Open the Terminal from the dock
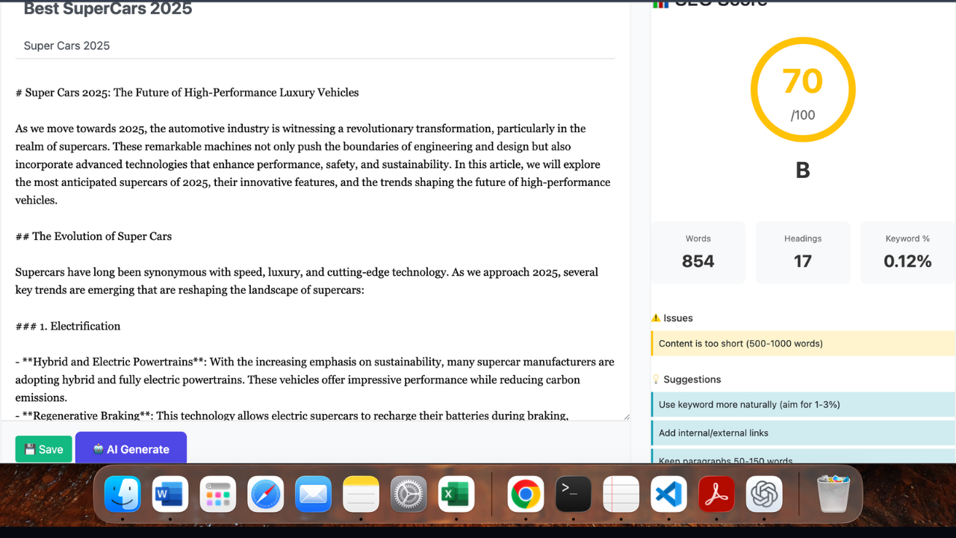Screen dimensions: 956x538 [573, 494]
